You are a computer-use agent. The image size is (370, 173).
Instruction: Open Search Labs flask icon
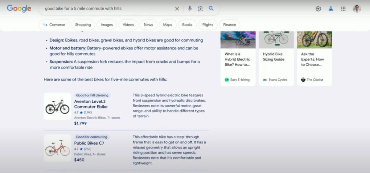pos(331,9)
